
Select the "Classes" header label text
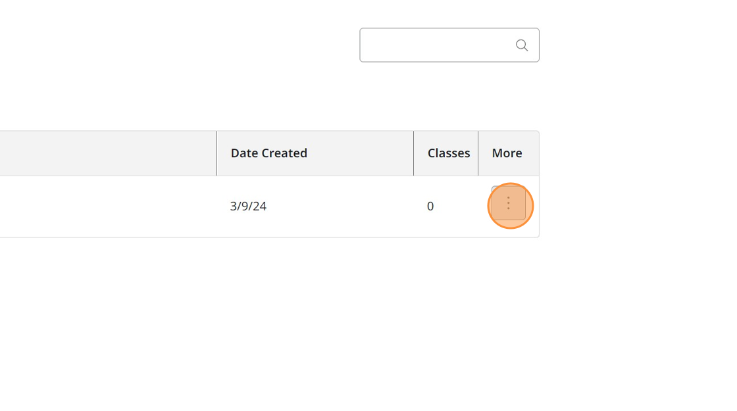[449, 153]
